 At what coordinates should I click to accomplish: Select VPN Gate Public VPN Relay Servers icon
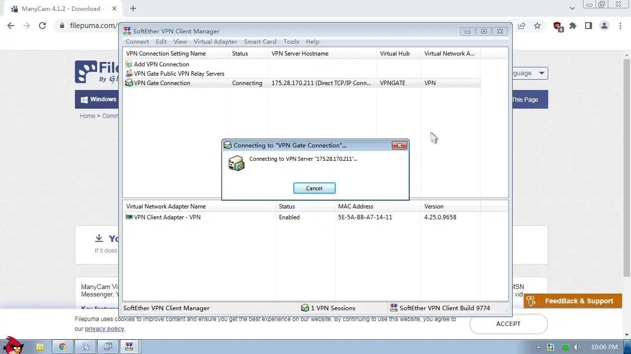point(129,73)
